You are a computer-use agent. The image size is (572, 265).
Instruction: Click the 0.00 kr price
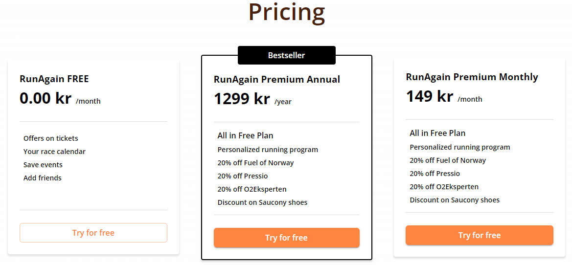(46, 98)
